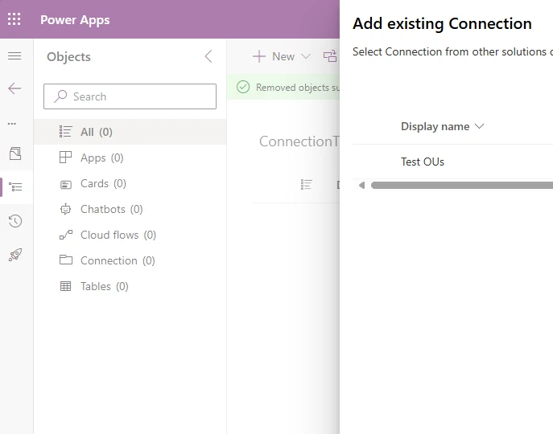Click the Add existing icon beside New

(x=330, y=56)
